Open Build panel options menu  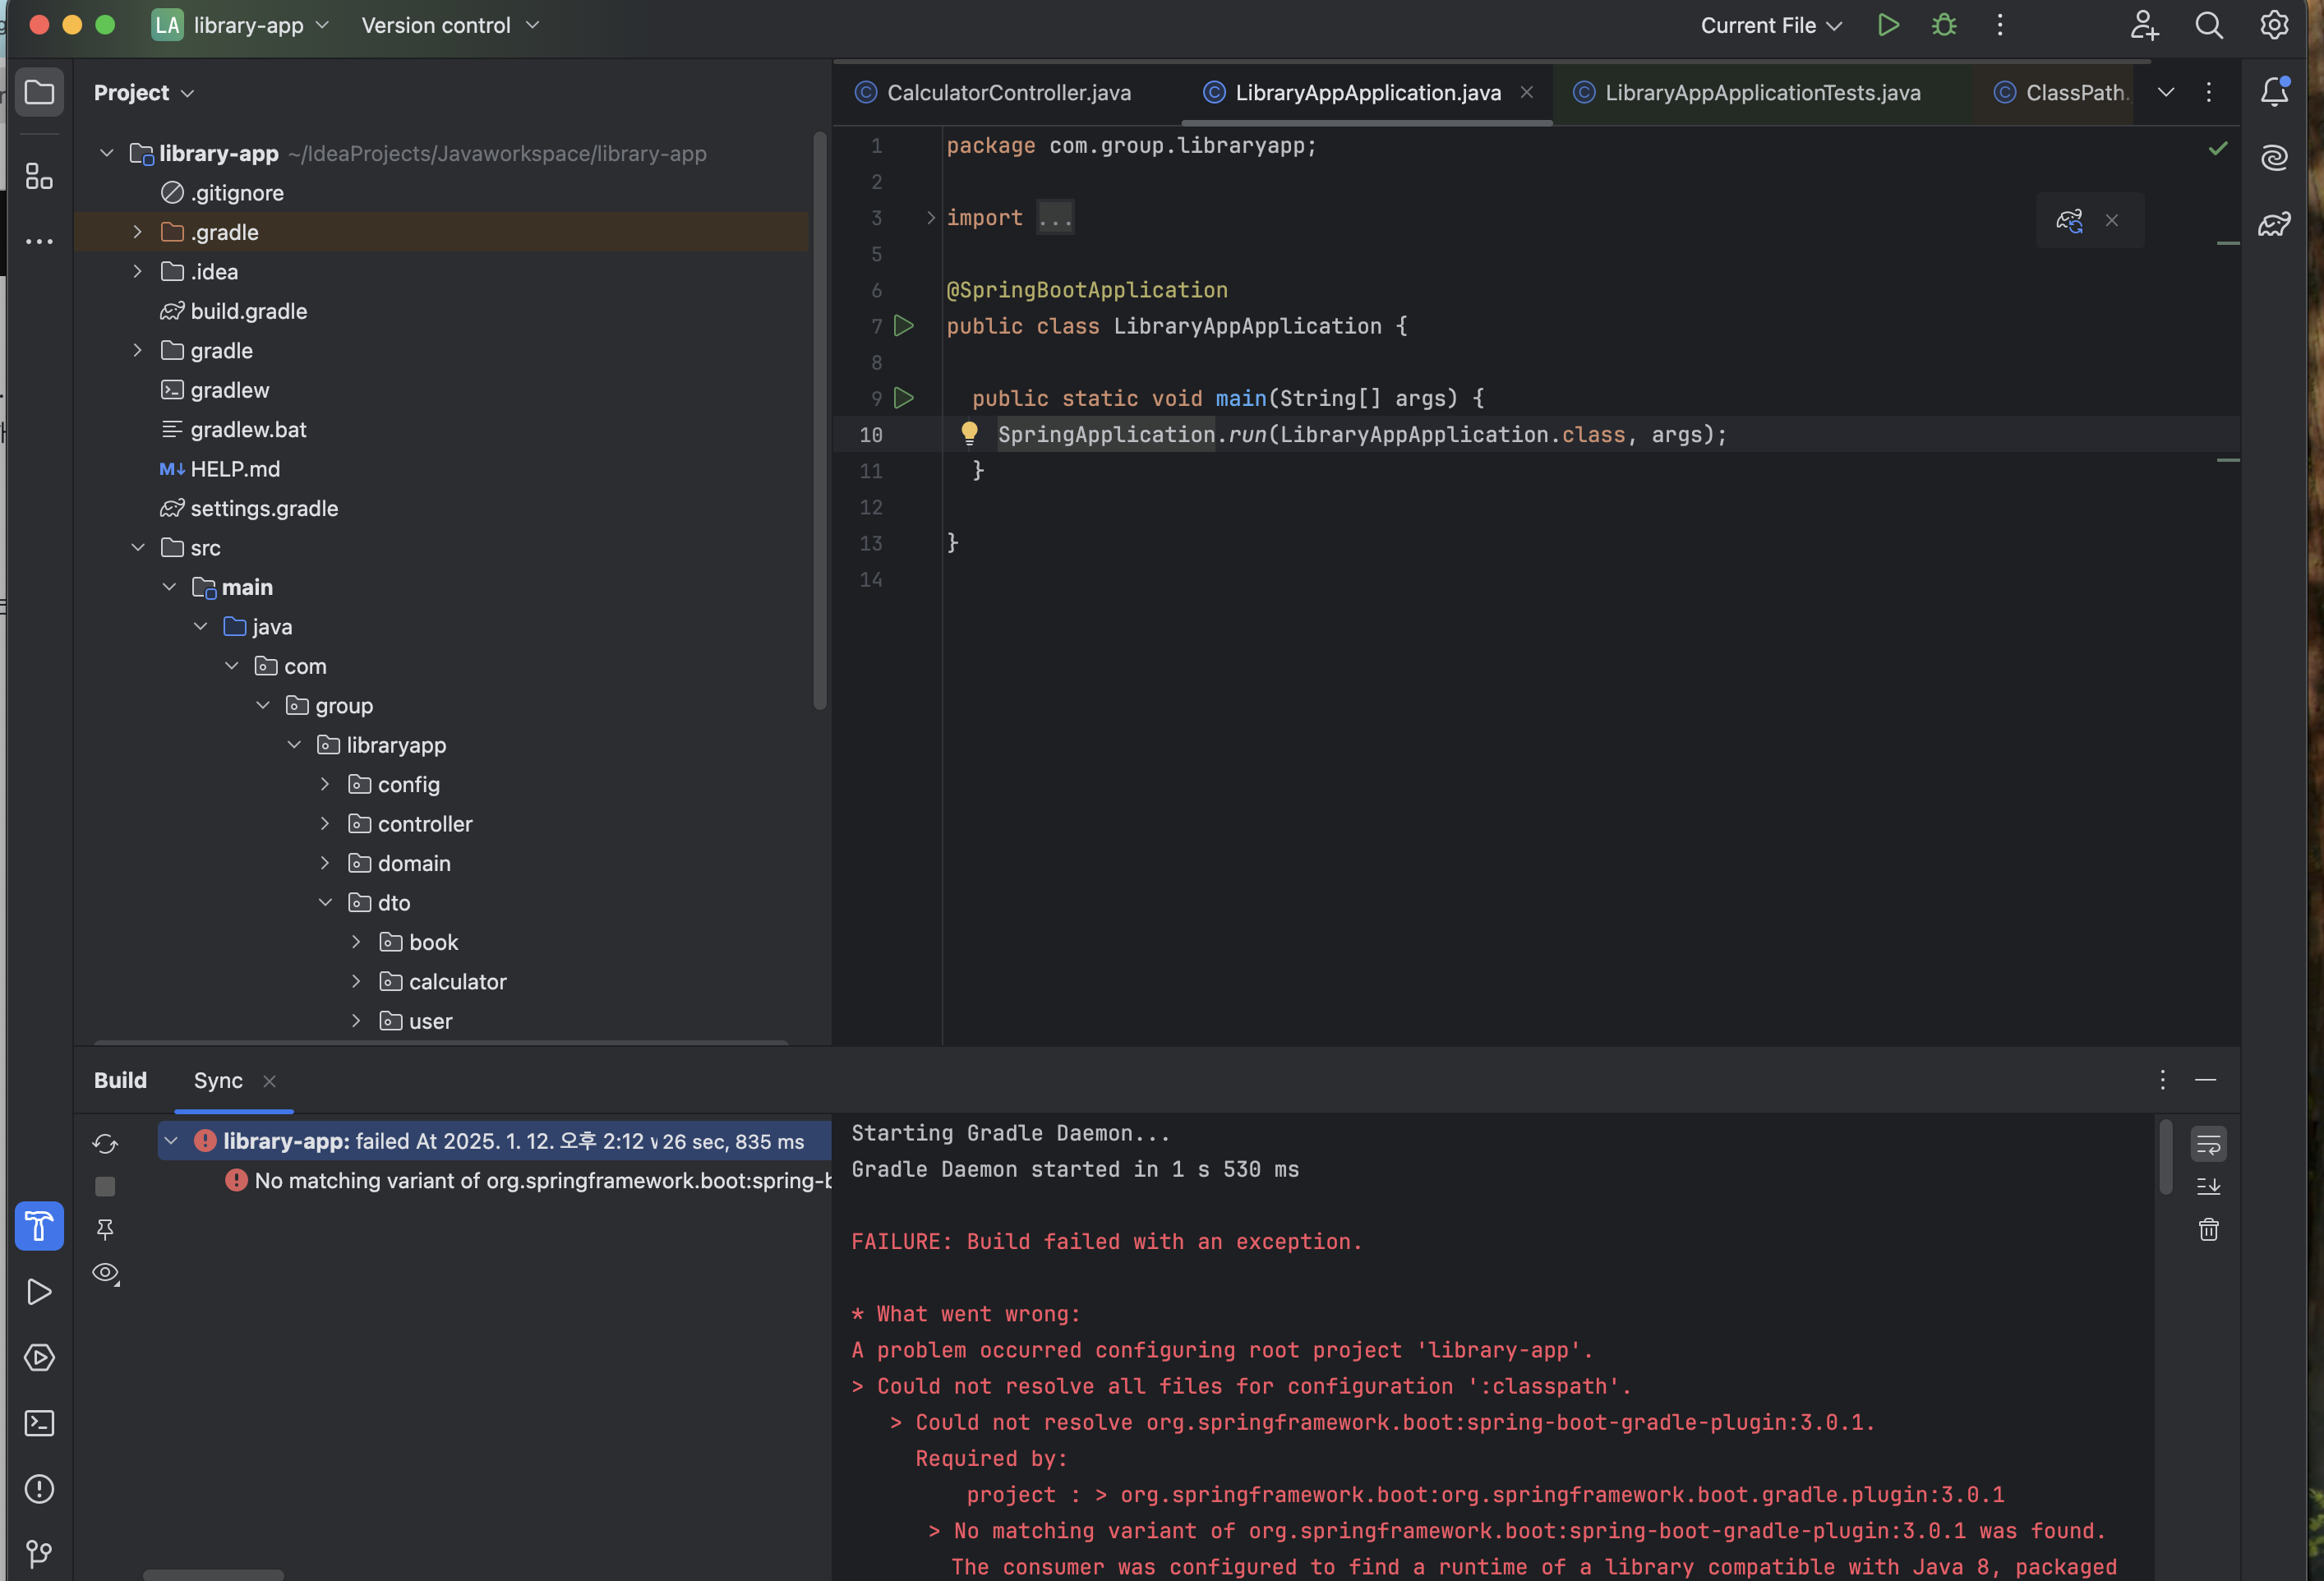click(x=2162, y=1080)
